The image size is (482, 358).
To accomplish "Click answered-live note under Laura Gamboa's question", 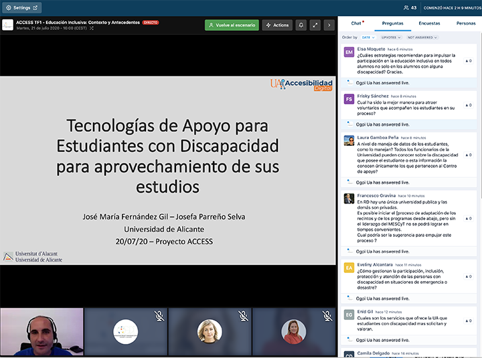I will coord(409,183).
